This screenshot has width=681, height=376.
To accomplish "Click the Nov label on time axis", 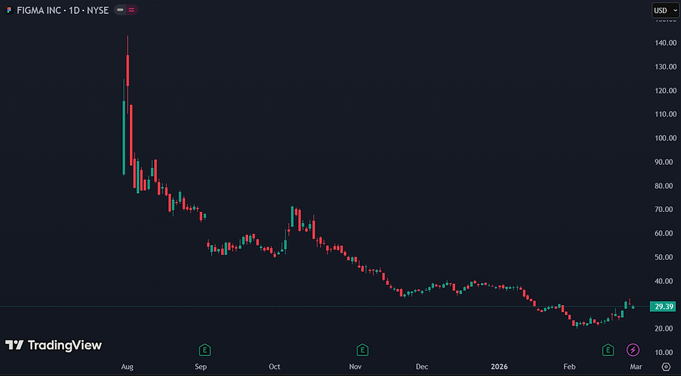I will 355,367.
